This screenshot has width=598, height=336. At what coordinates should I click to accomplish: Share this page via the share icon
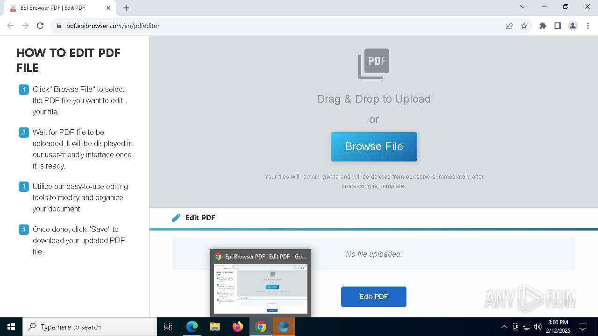(x=509, y=26)
